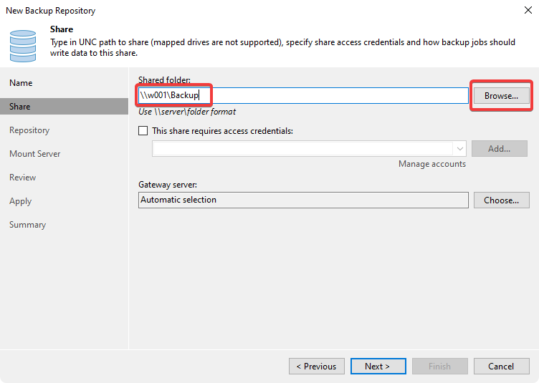Go to the Name step in sidebar
539x383 pixels.
click(x=21, y=83)
